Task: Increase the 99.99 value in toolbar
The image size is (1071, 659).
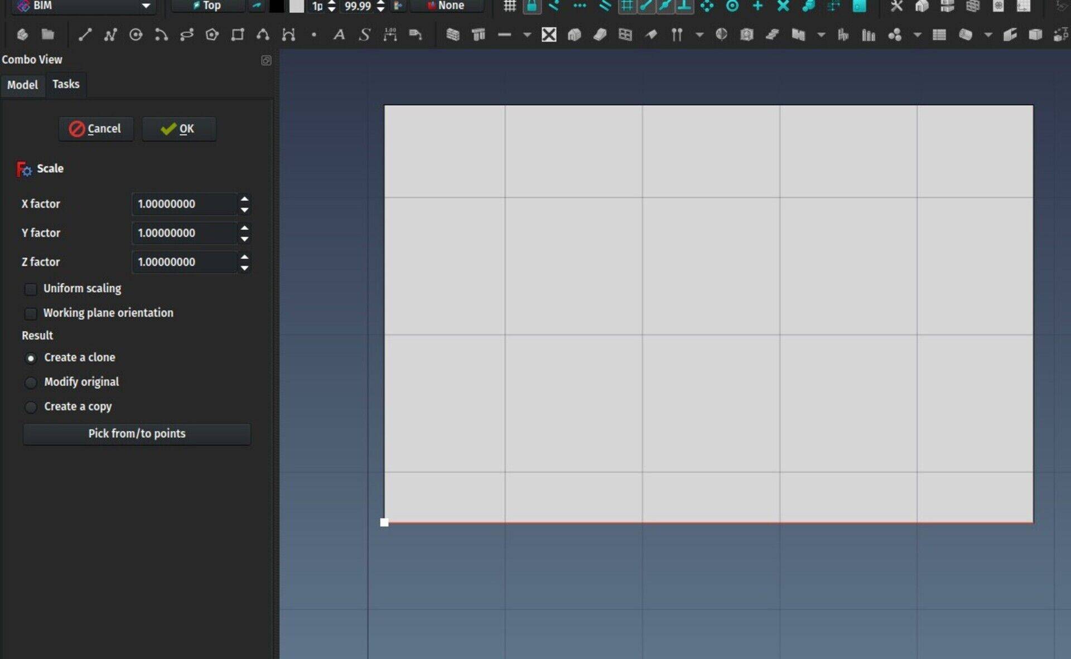Action: click(380, 3)
